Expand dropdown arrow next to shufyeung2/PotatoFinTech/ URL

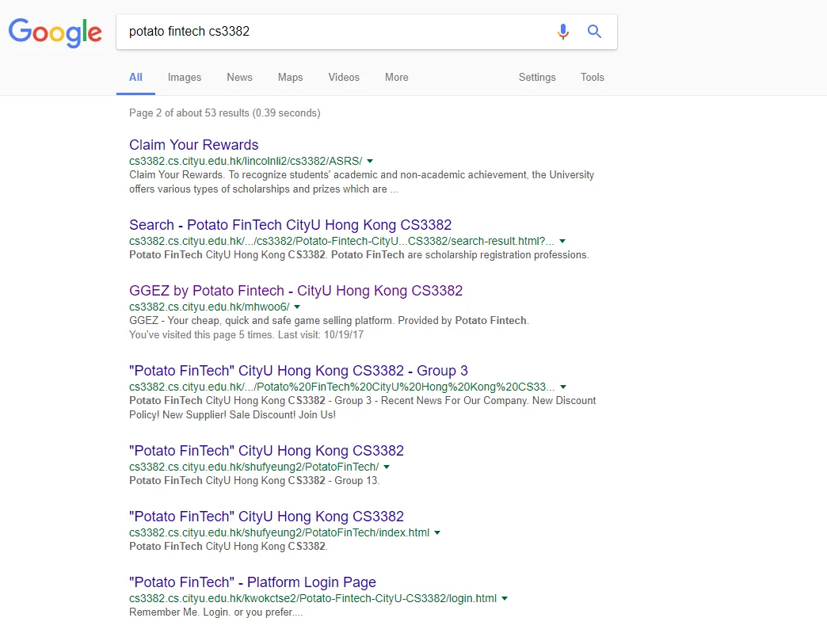click(387, 467)
